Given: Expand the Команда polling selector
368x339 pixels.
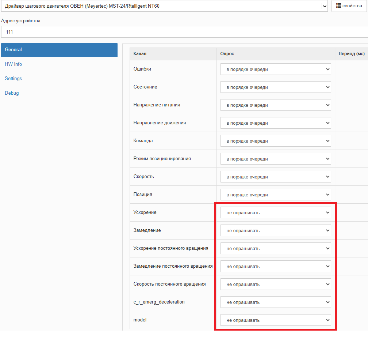Looking at the screenshot, I should tap(276, 141).
